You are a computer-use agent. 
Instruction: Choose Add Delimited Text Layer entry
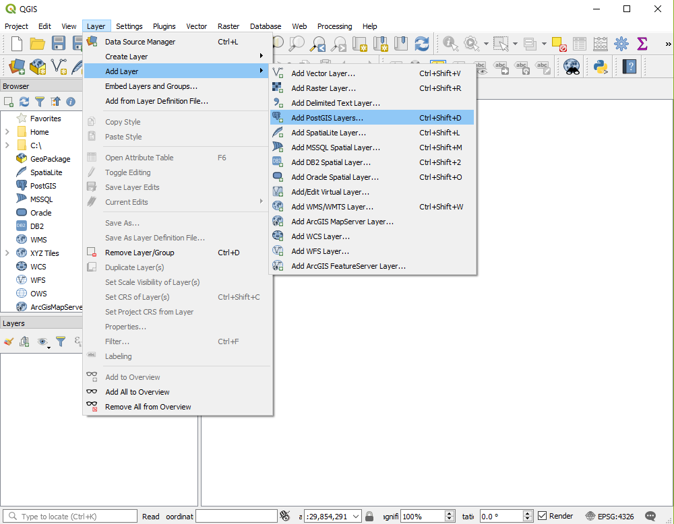[x=372, y=103]
